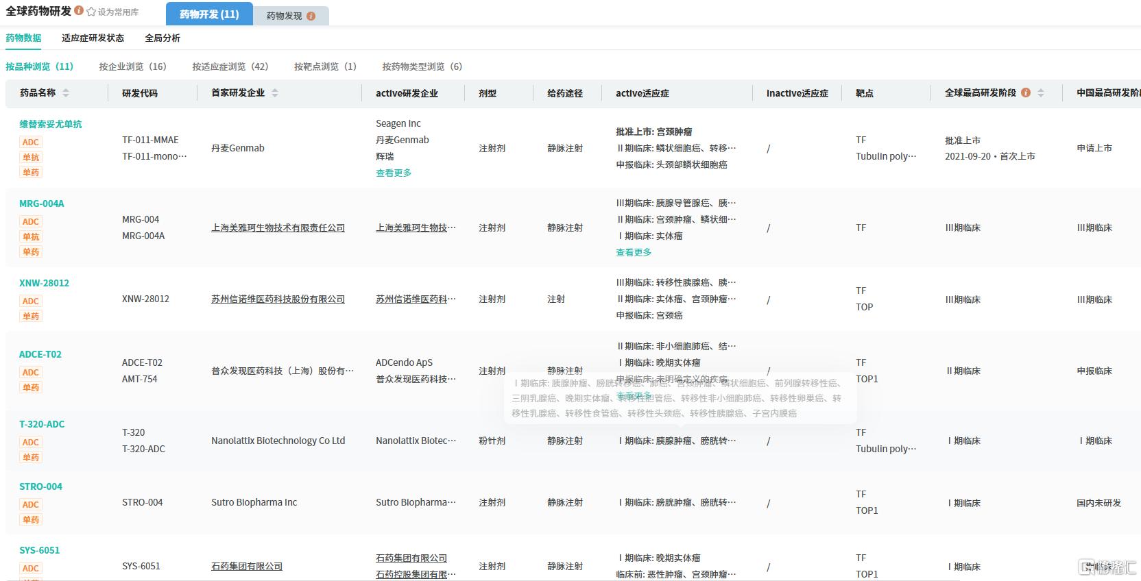
Task: Switch to the 药物发现 tab
Action: click(291, 16)
